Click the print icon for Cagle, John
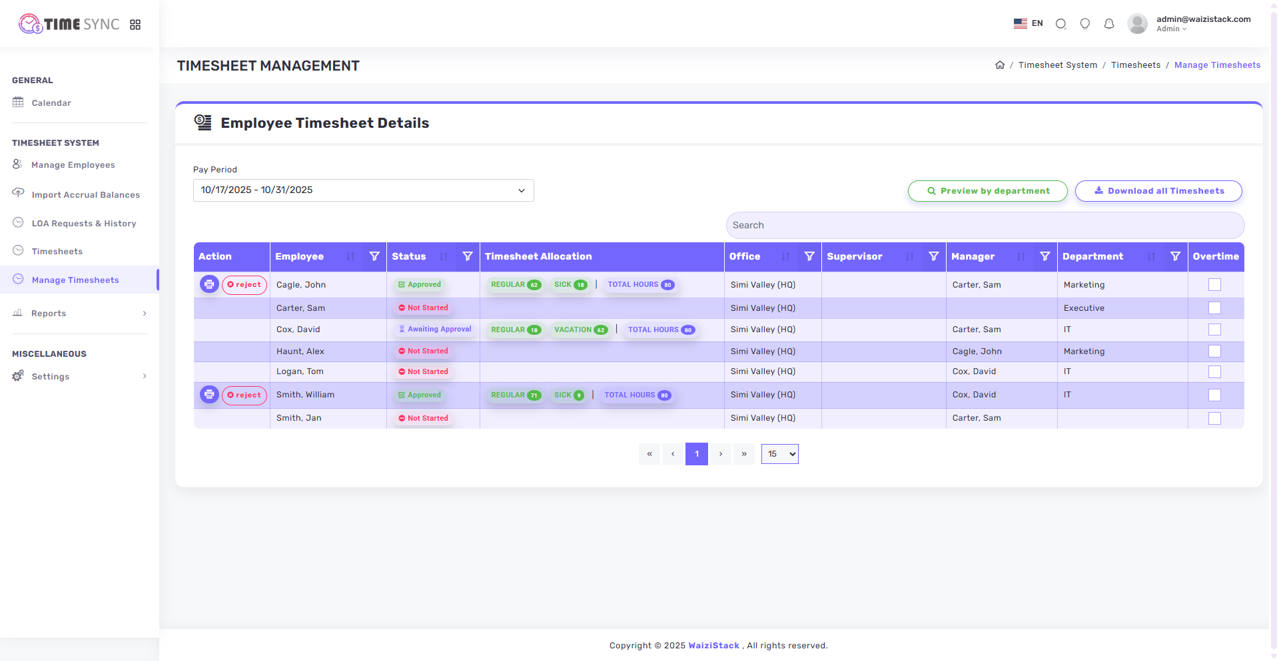Screen dimensions: 1279x661 [x=209, y=284]
